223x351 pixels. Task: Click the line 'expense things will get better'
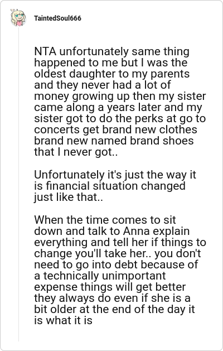[x=110, y=287]
